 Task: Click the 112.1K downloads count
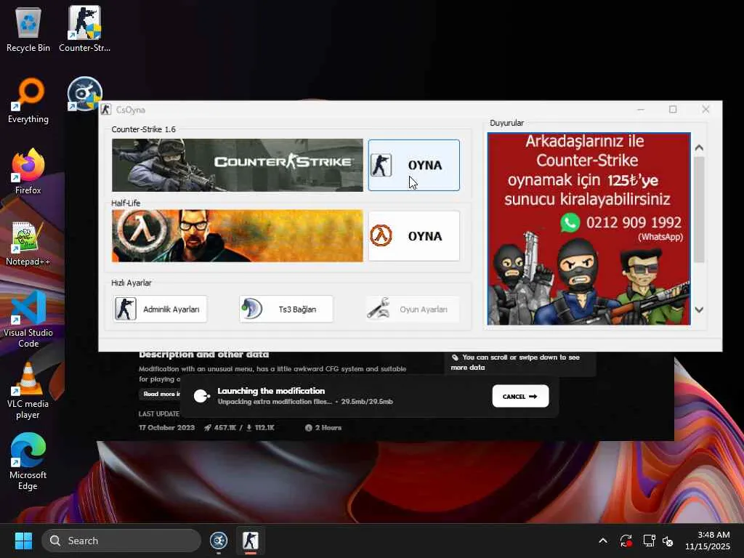tap(264, 427)
